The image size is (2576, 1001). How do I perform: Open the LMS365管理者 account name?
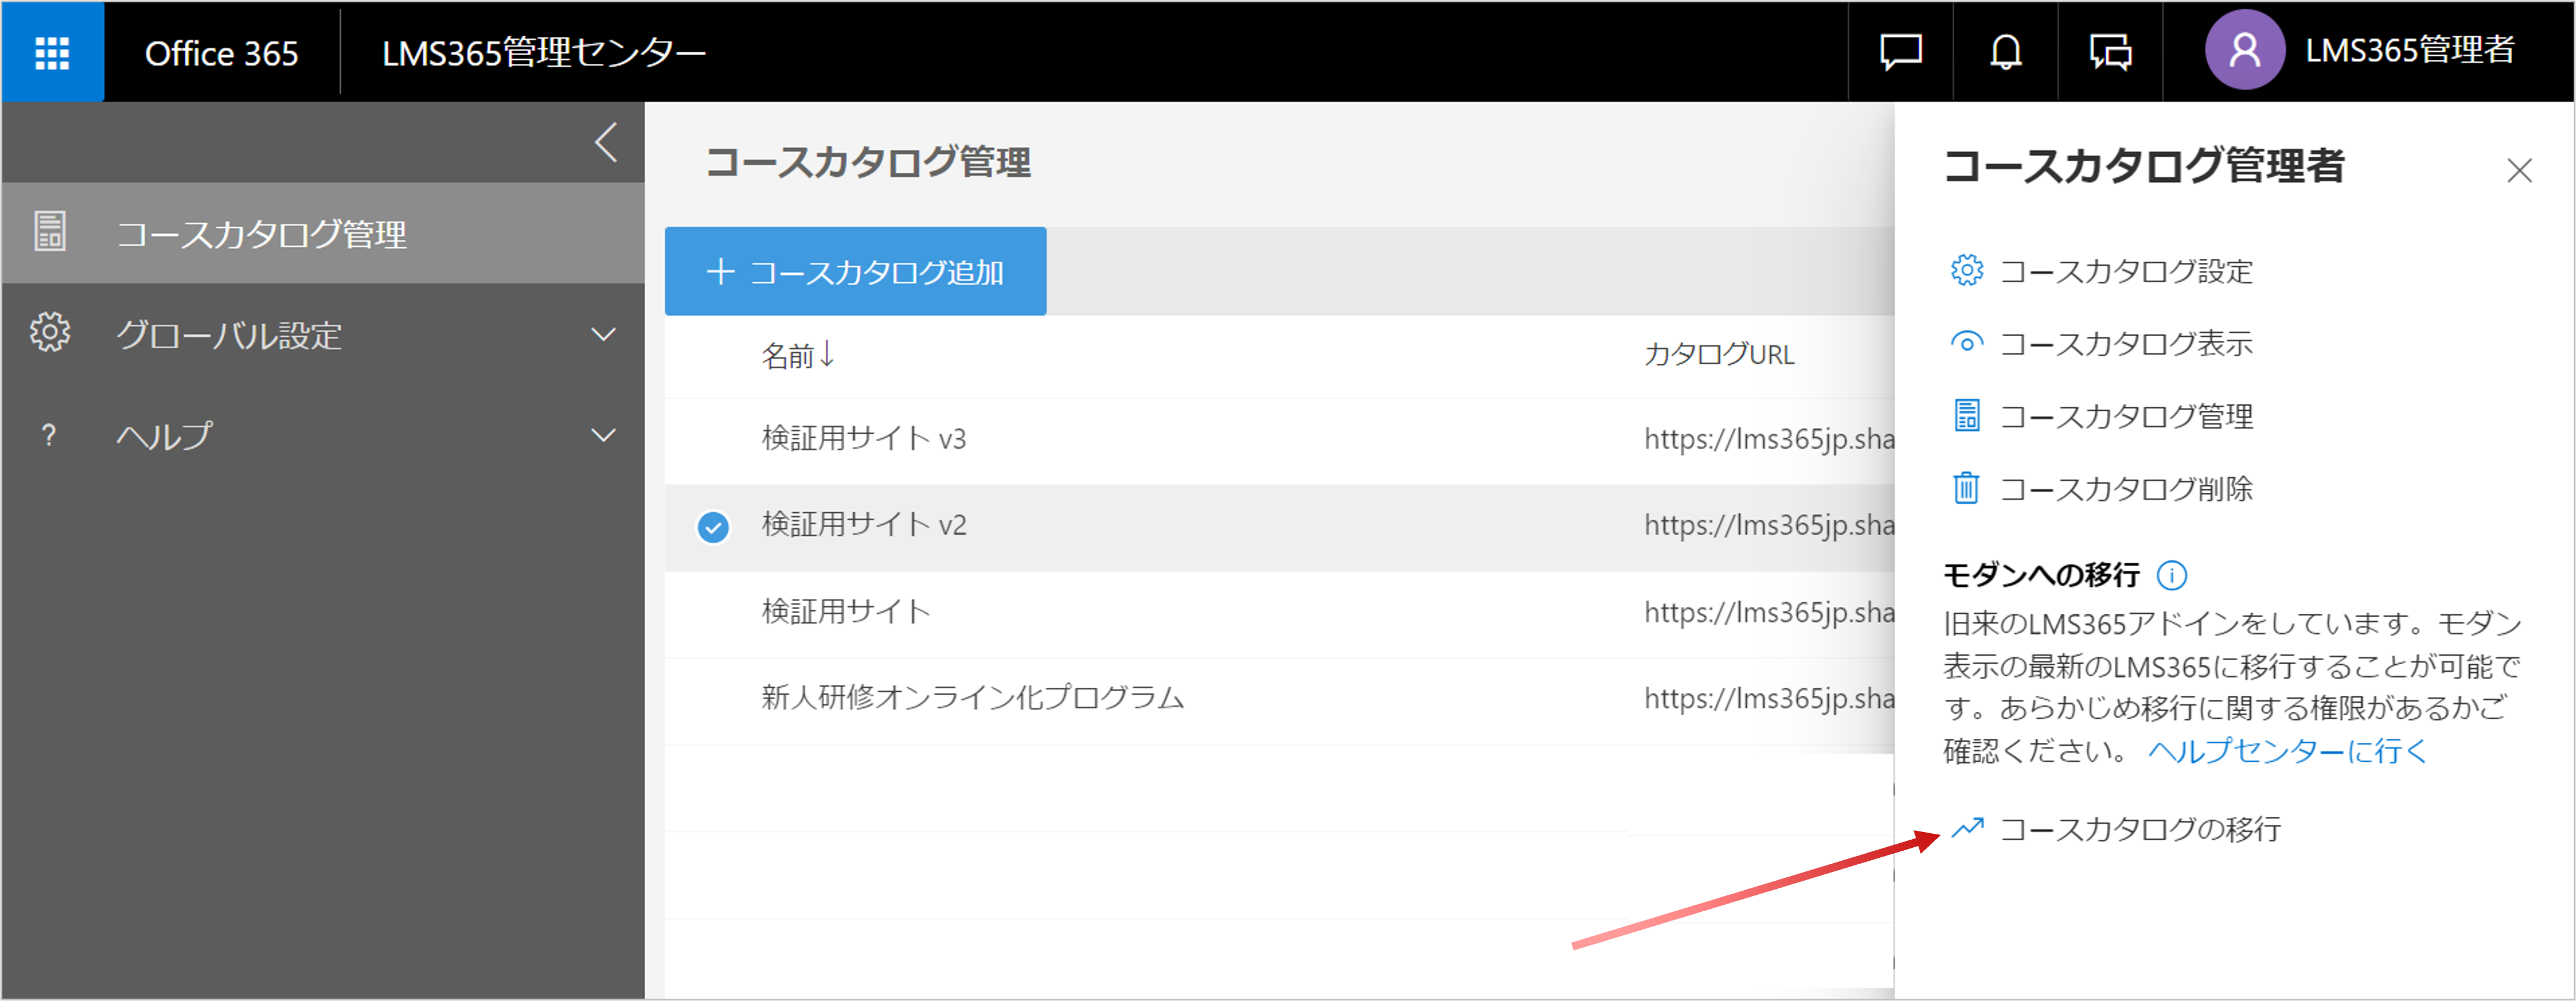(x=2409, y=50)
